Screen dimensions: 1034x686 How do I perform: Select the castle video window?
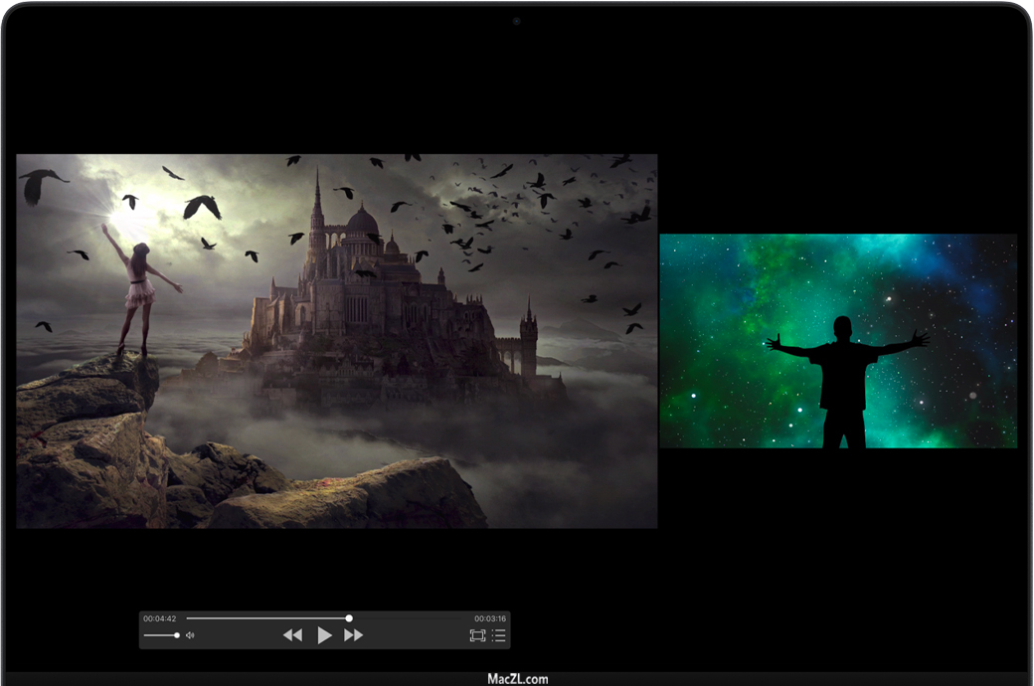(x=336, y=447)
